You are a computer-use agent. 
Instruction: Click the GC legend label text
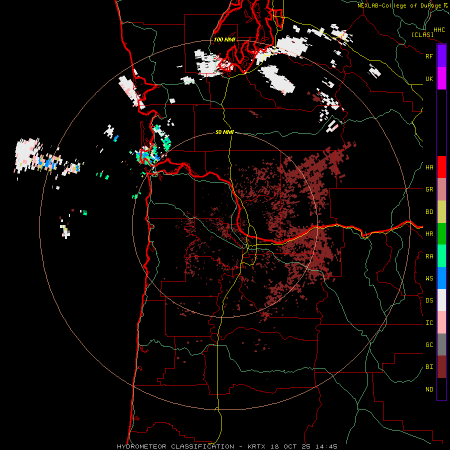pyautogui.click(x=429, y=345)
